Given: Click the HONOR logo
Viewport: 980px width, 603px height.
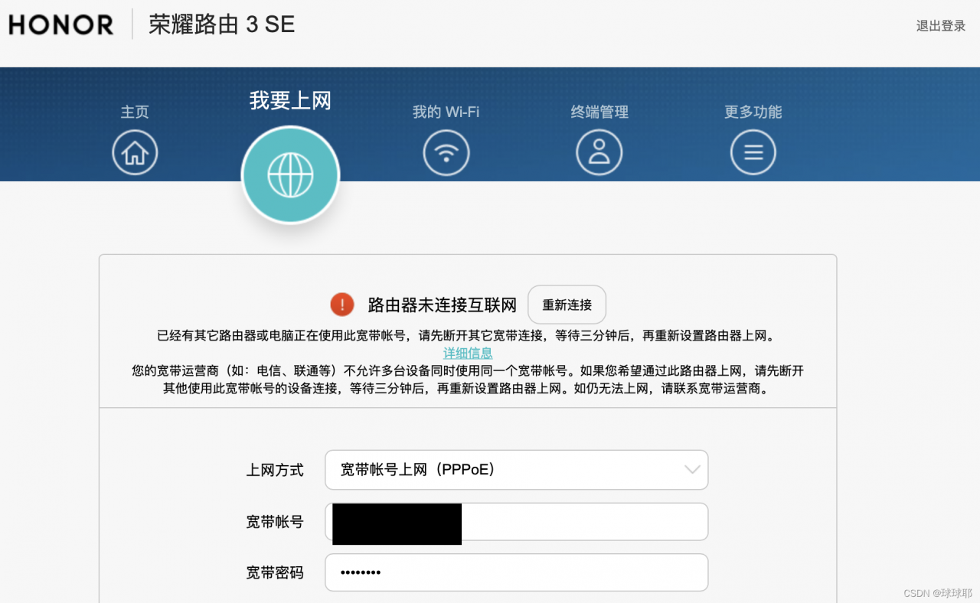Looking at the screenshot, I should pyautogui.click(x=60, y=24).
